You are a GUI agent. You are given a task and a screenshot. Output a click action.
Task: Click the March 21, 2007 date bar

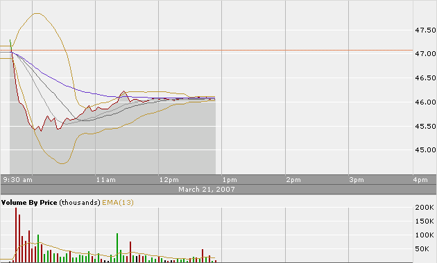click(x=207, y=190)
